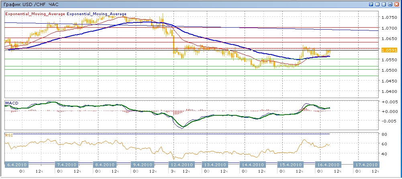Open help with the question mark icon
This screenshot has width=402, height=179.
click(x=371, y=4)
